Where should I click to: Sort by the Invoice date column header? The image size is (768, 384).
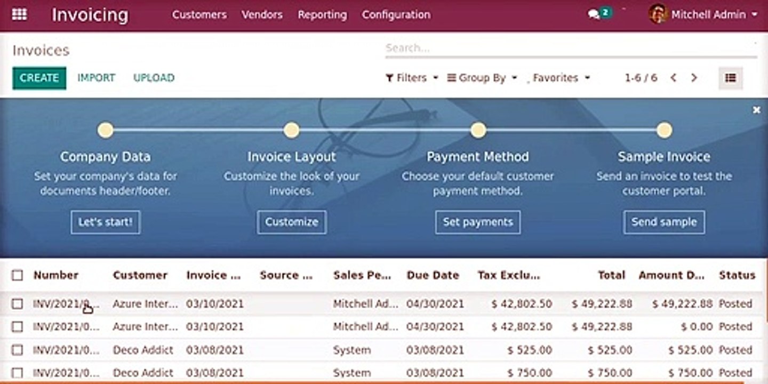pos(214,275)
